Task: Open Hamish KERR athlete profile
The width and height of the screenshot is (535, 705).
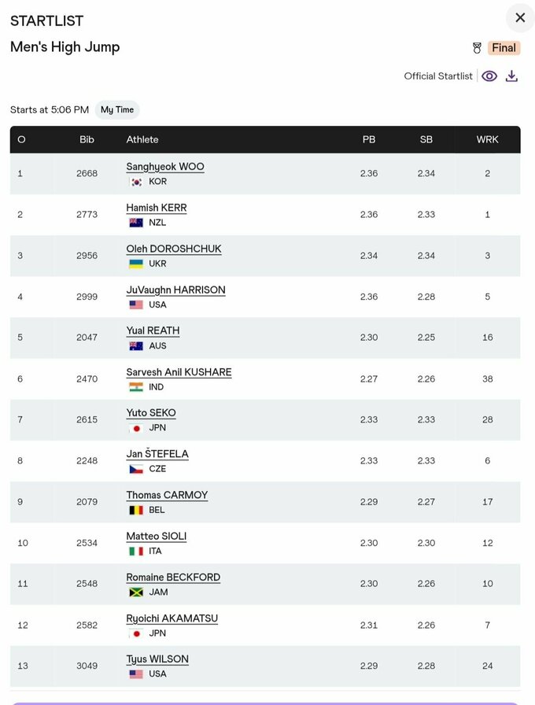Action: coord(157,208)
